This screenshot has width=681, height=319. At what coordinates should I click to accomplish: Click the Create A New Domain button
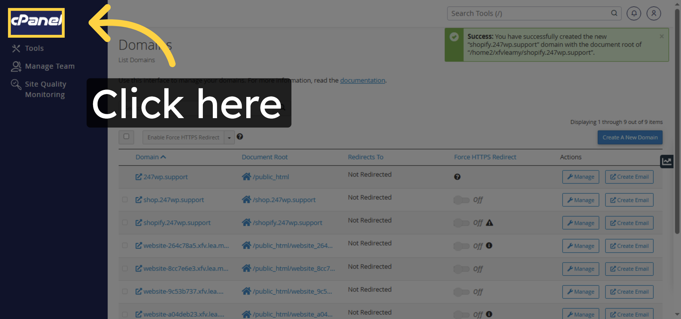tap(630, 137)
